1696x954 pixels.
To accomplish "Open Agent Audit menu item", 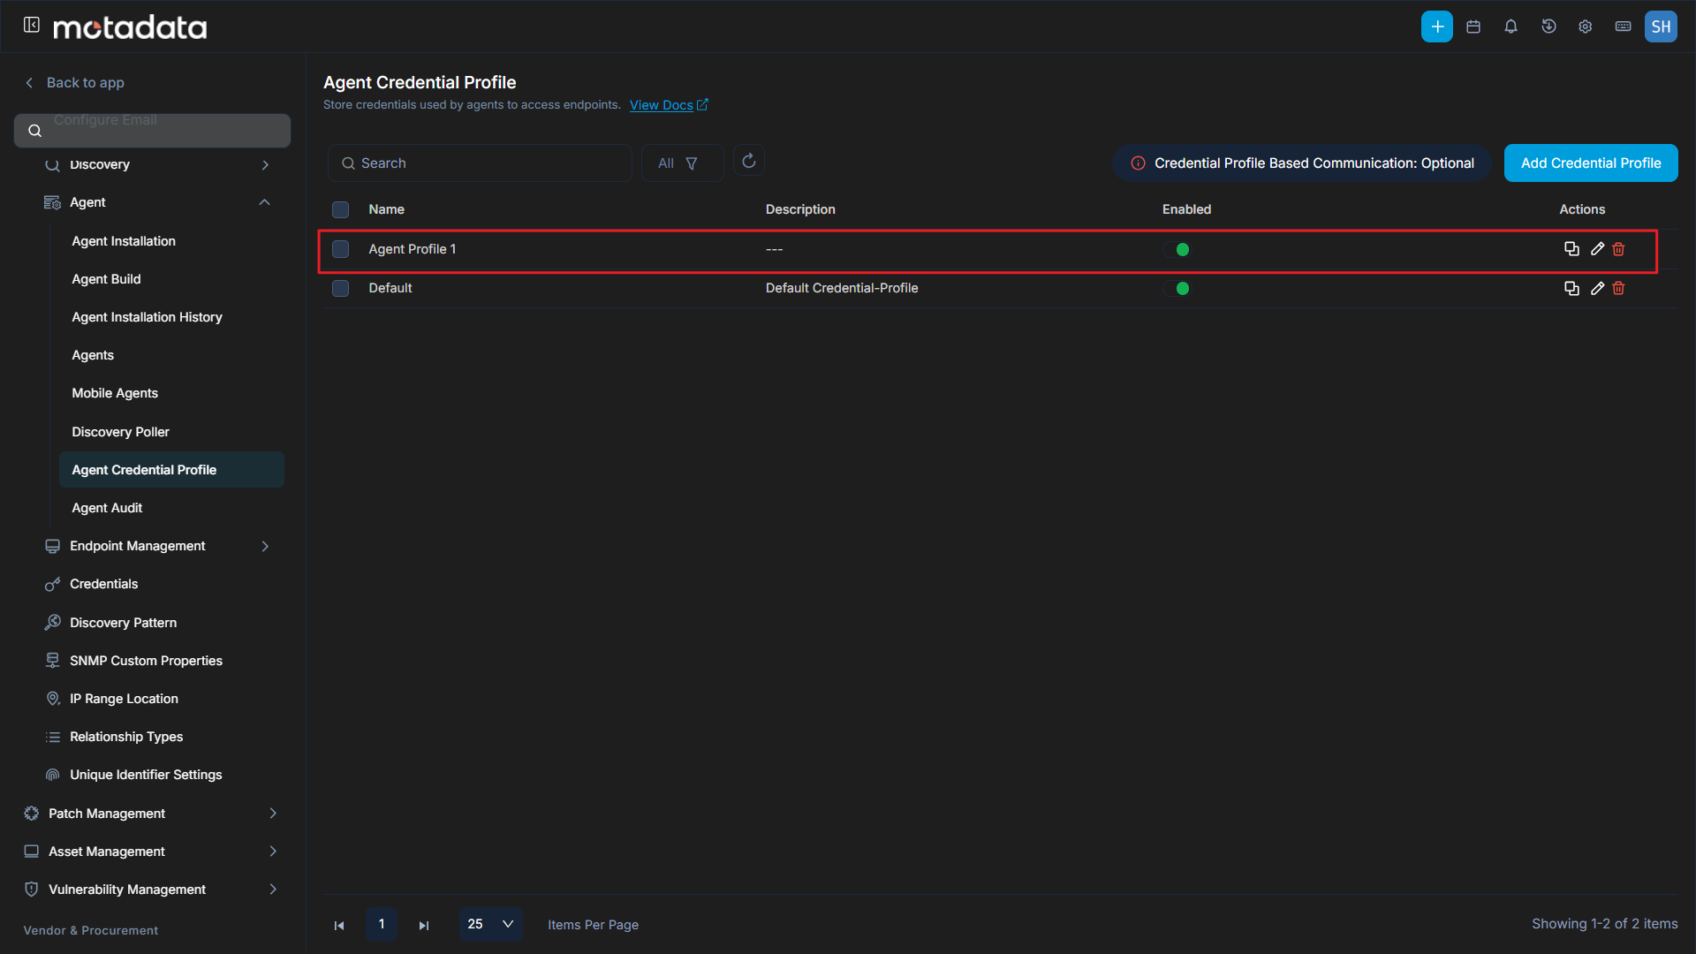I will click(x=107, y=508).
